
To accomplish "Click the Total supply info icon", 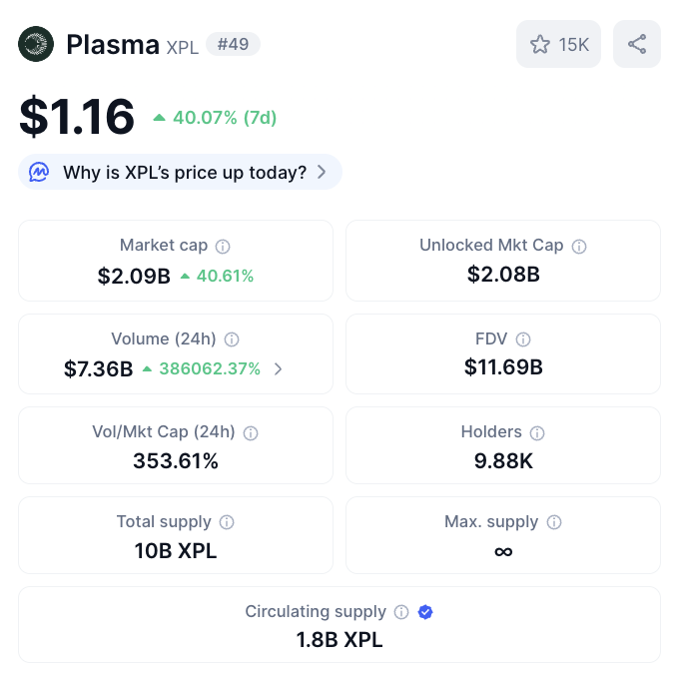I will point(227,522).
